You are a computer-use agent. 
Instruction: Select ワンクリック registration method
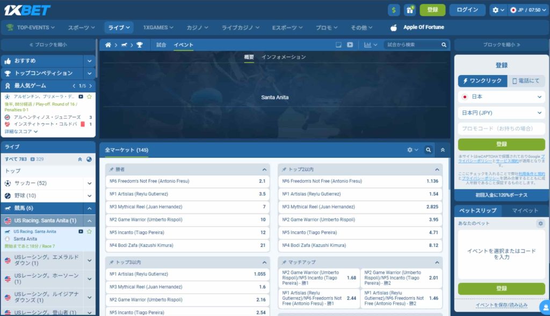[482, 81]
